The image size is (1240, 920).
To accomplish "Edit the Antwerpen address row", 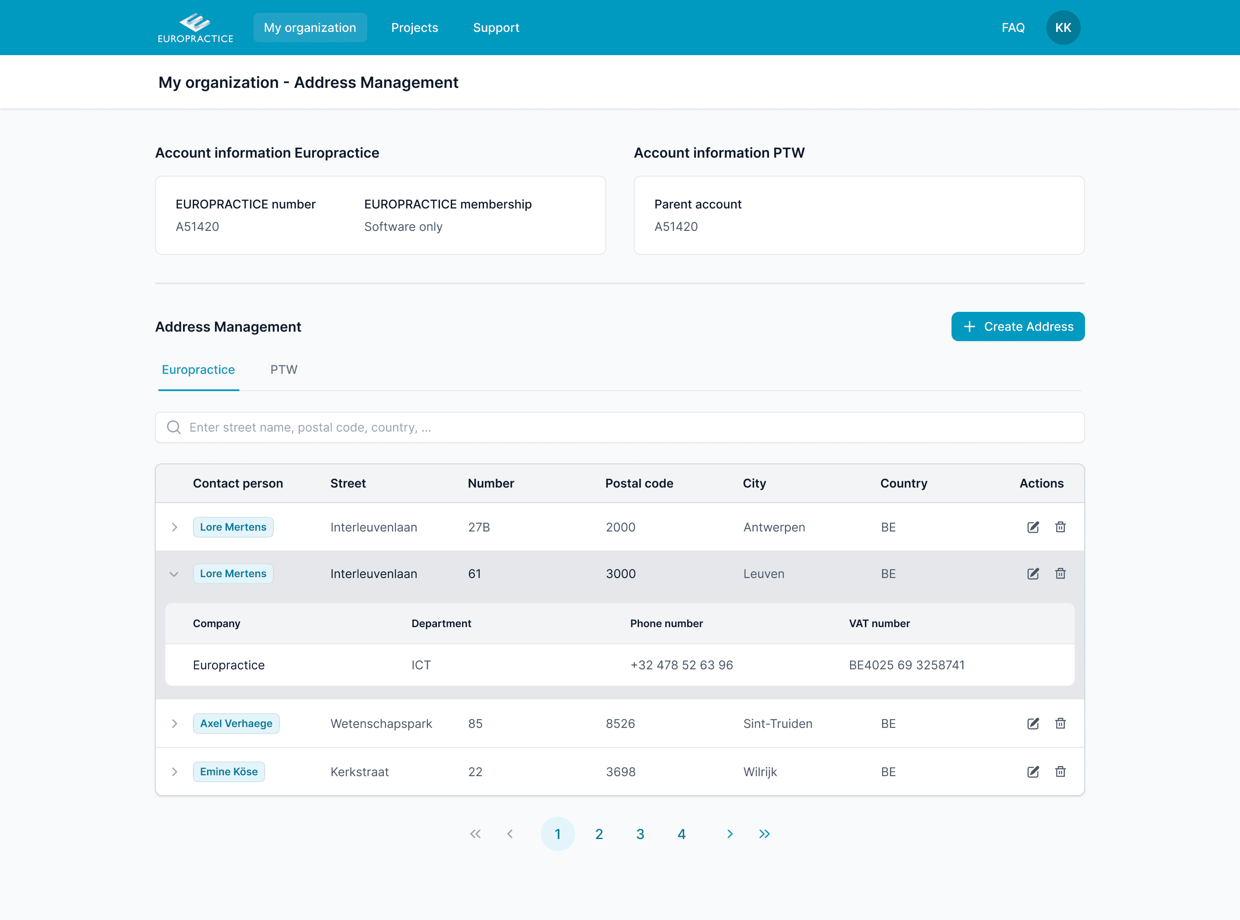I will [x=1033, y=527].
